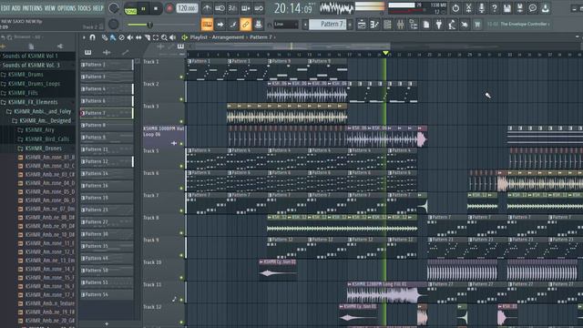Select the Zoom tool in Playlist
Screen dimensions: 583x328
click(164, 37)
